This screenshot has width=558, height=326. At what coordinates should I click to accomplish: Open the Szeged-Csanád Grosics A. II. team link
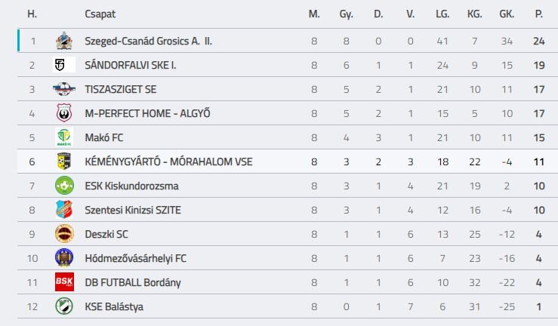tap(148, 41)
